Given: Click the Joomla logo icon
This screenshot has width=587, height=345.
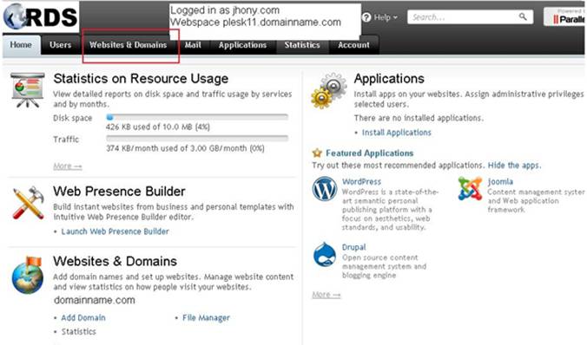Looking at the screenshot, I should pos(470,188).
